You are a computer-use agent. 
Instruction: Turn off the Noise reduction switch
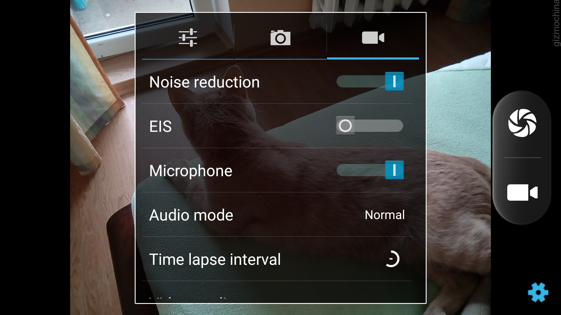[394, 81]
